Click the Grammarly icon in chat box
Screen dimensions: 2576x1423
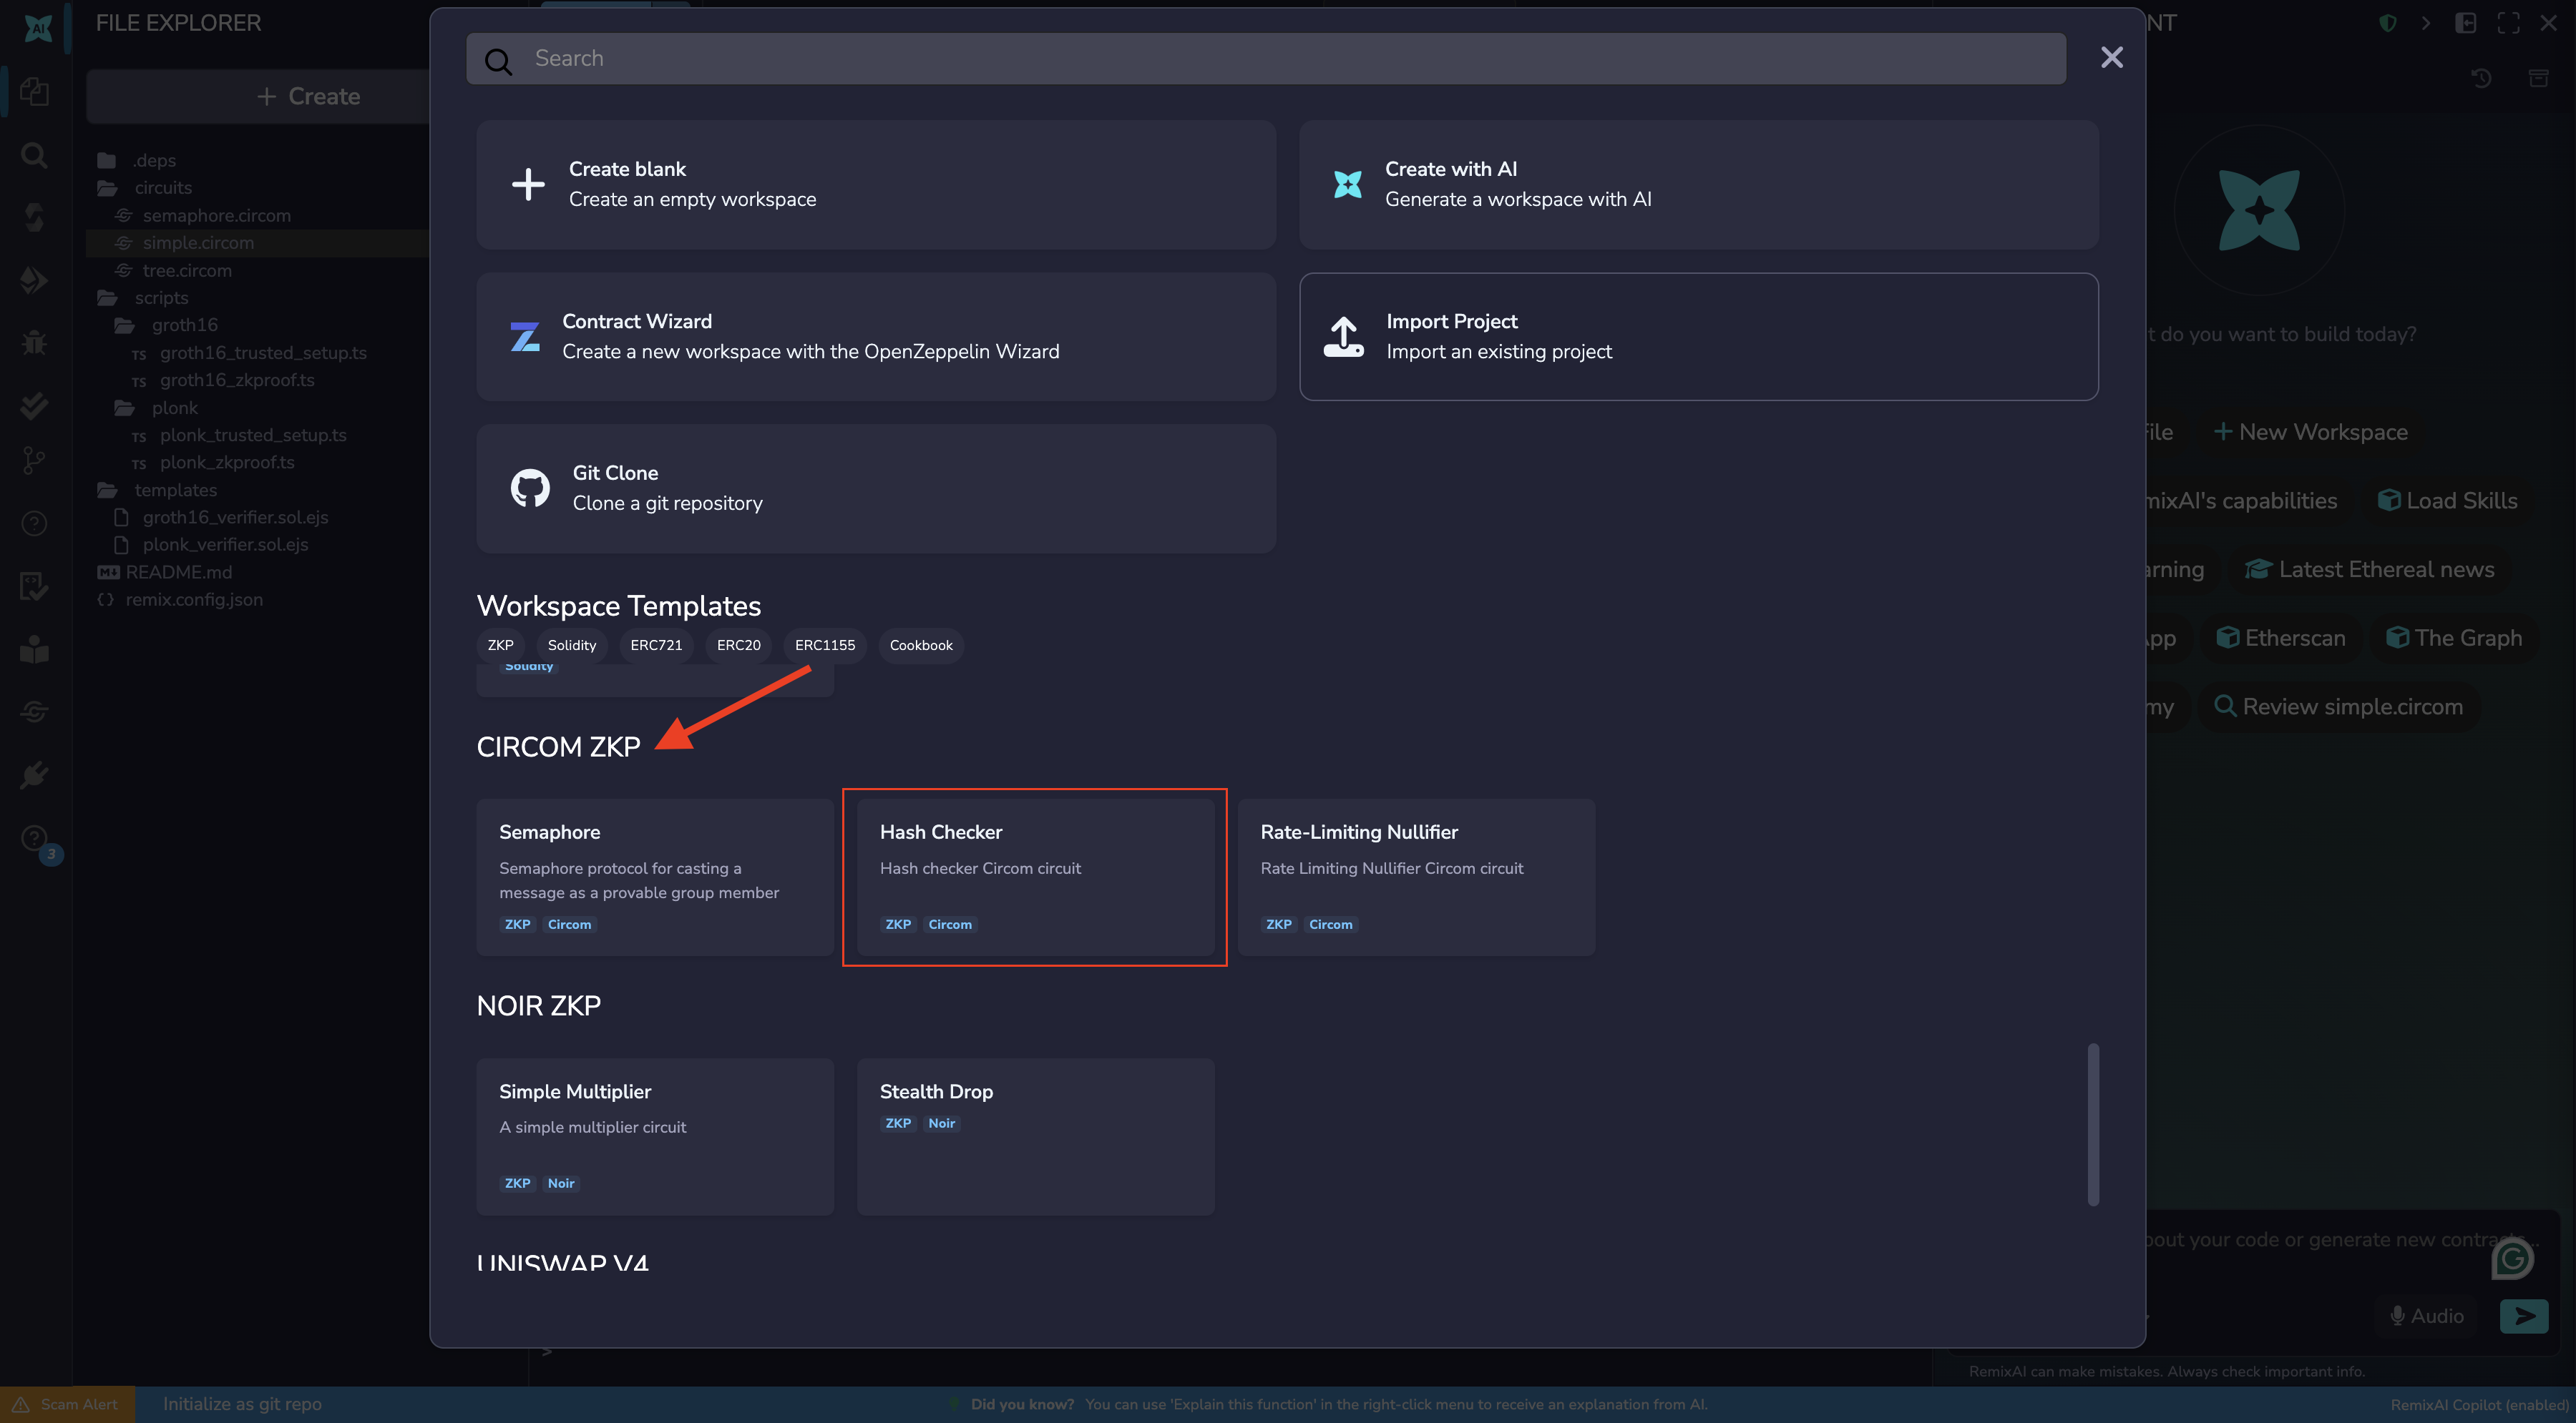pyautogui.click(x=2512, y=1258)
